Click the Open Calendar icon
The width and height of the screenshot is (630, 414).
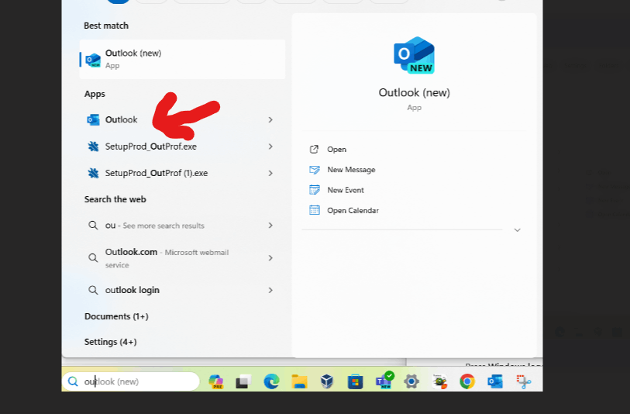(314, 210)
